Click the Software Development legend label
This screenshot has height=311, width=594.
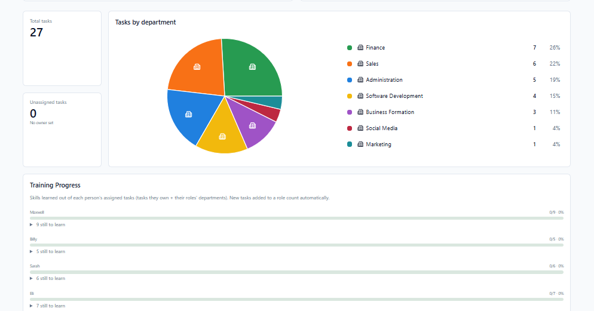pyautogui.click(x=394, y=96)
